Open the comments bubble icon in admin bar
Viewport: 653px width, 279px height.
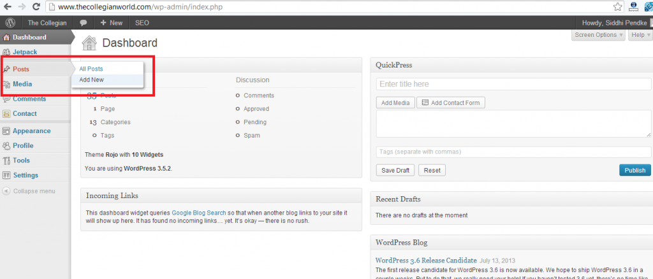coord(84,23)
